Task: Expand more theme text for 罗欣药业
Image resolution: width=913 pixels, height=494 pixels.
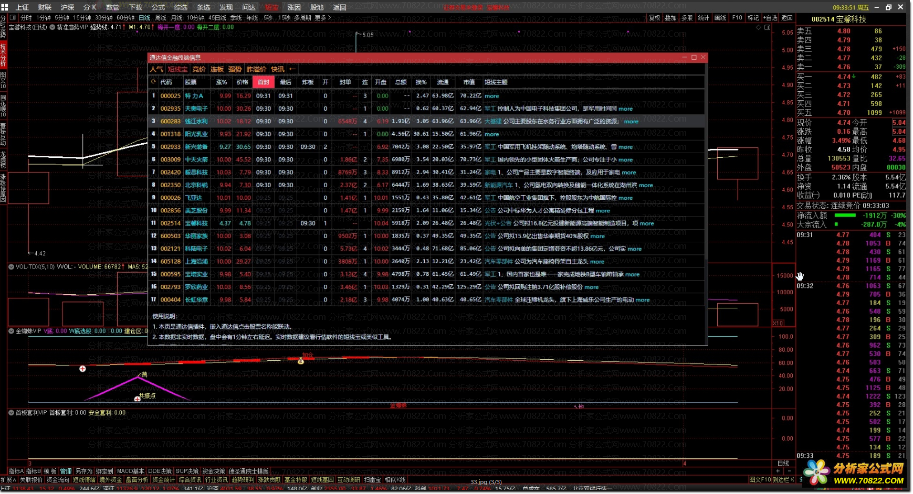Action: click(592, 287)
